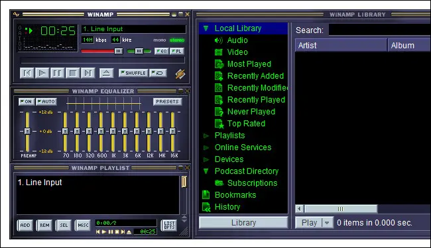
Task: Open the Play button dropdown arrow
Action: coord(326,223)
